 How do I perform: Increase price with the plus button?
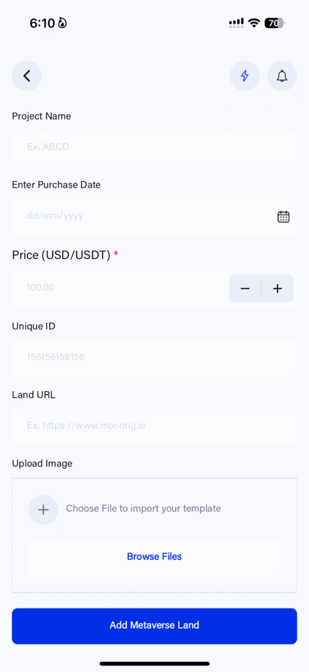(x=278, y=289)
